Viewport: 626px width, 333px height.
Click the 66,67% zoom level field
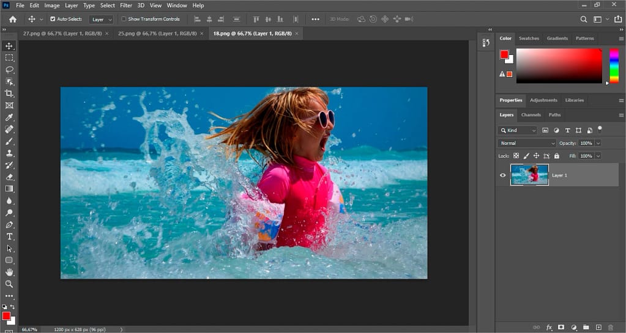(x=29, y=330)
